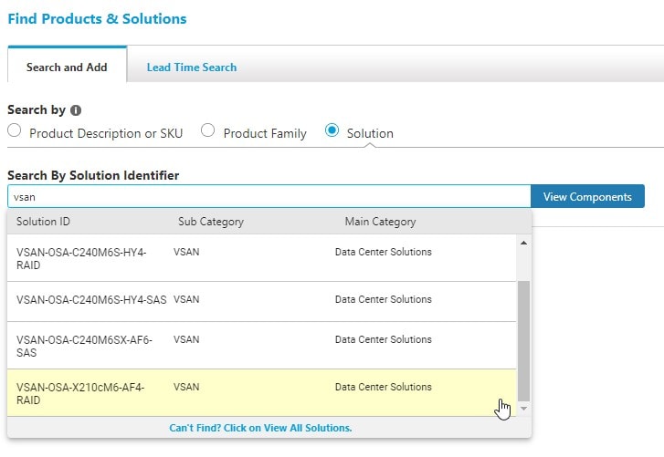
Task: Click the Main Category column header
Action: pyautogui.click(x=380, y=222)
